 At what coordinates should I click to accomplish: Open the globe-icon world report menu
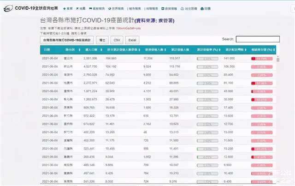click(x=116, y=9)
